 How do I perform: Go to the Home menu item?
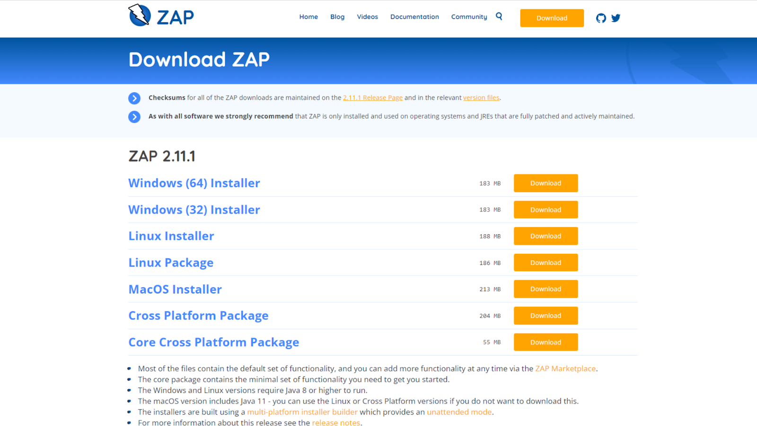click(x=308, y=17)
